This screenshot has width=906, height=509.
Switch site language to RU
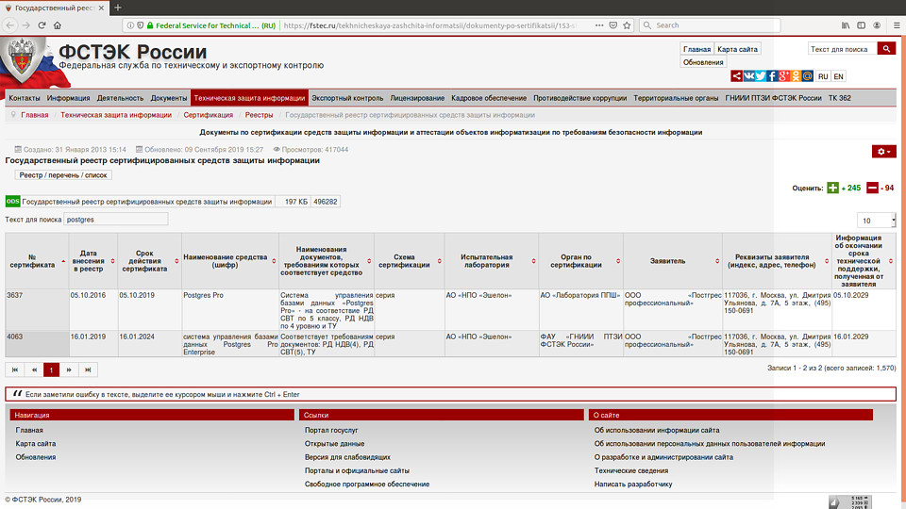(x=823, y=76)
